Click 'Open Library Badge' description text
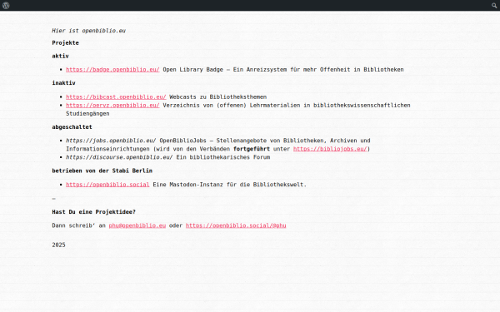The height and width of the screenshot is (312, 500). pos(283,69)
